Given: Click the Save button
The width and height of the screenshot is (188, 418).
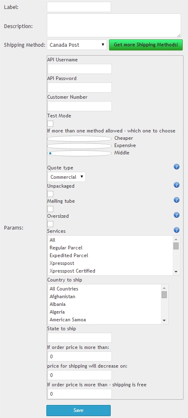Looking at the screenshot, I should [x=79, y=411].
